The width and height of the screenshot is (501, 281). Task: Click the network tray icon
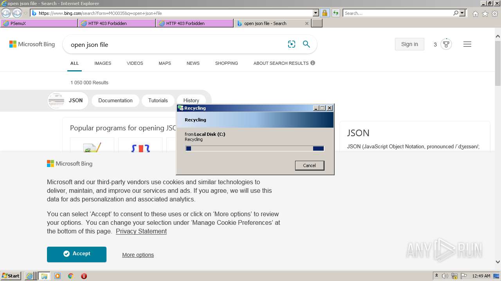pyautogui.click(x=454, y=276)
